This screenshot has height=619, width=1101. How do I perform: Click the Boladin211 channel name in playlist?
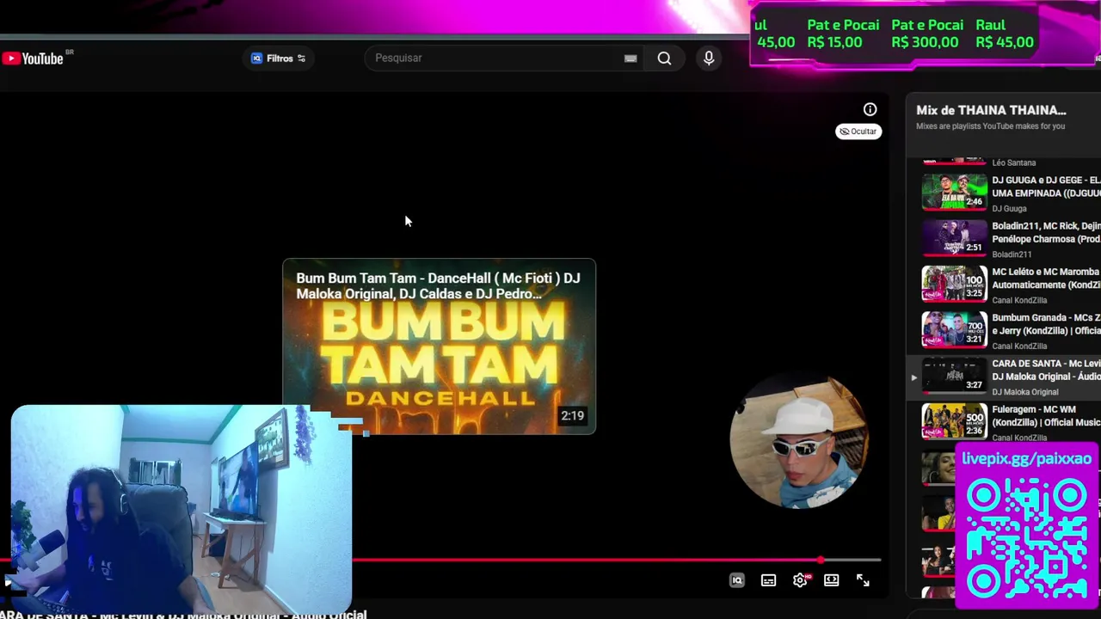pos(1012,254)
